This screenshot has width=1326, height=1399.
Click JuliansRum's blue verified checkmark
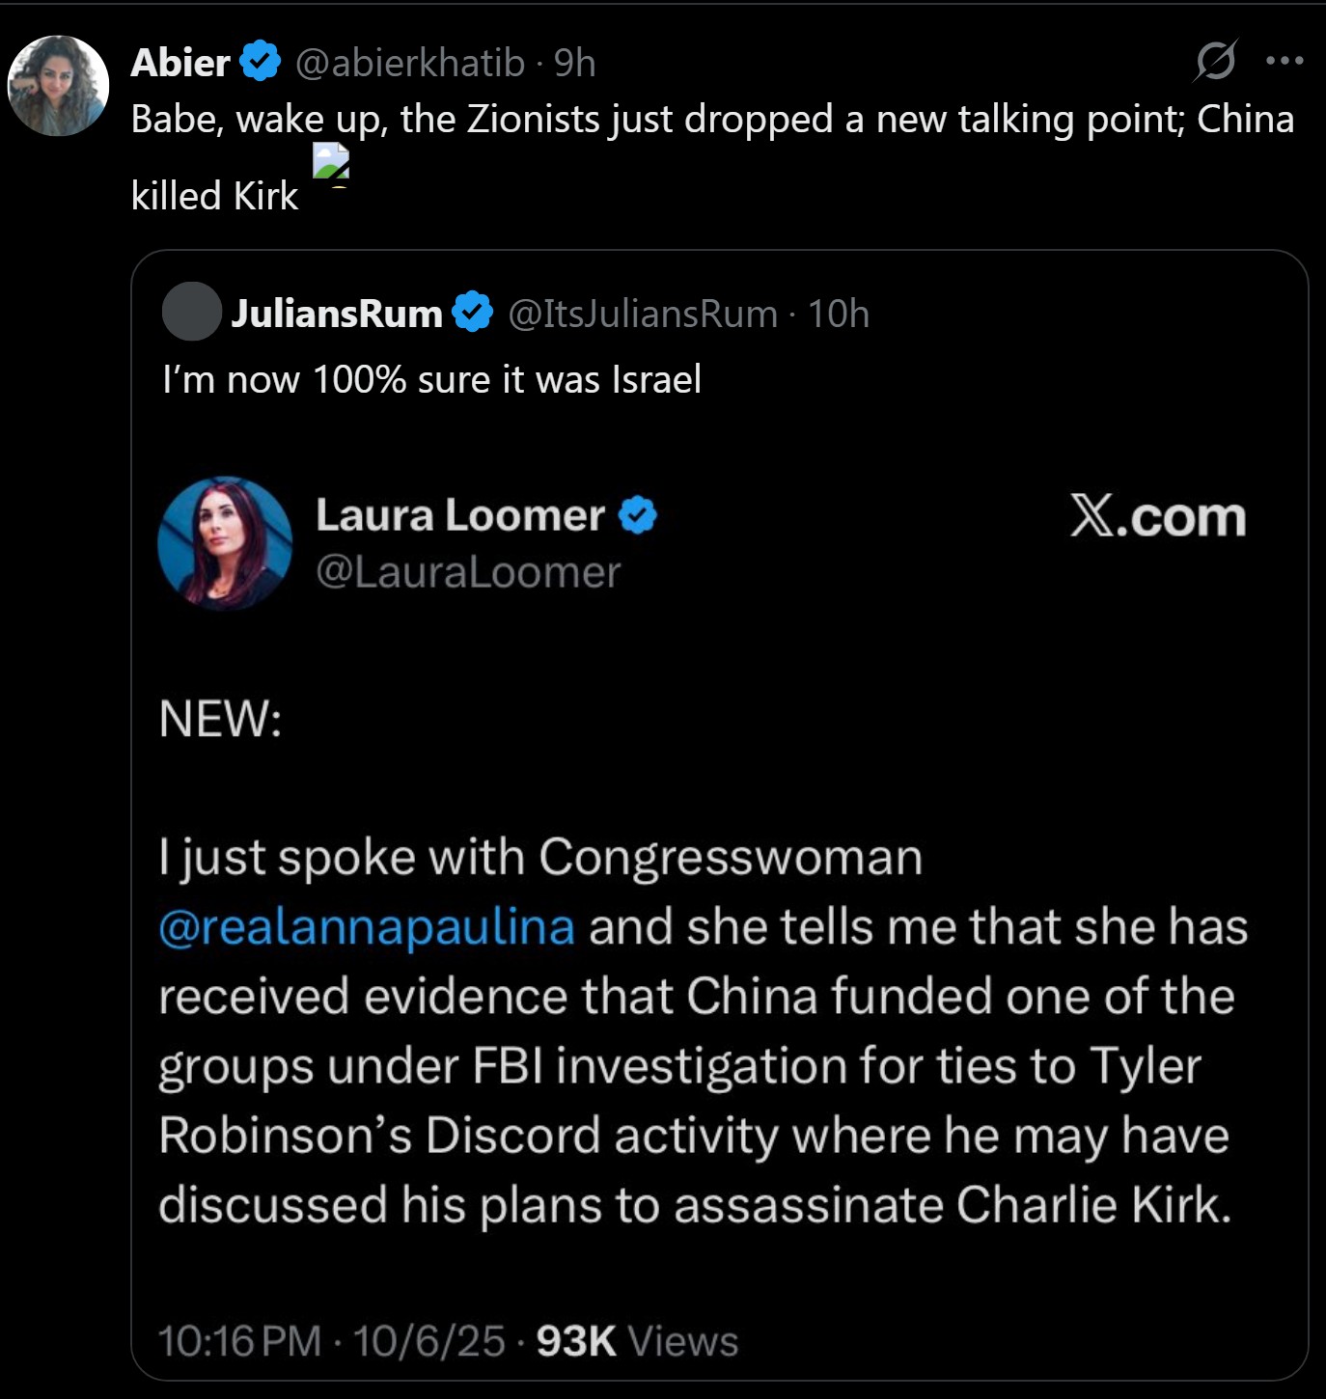click(473, 313)
